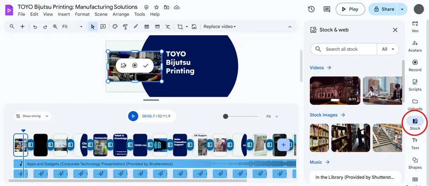Click the theme palette icon
This screenshot has height=186, width=429.
115,27
